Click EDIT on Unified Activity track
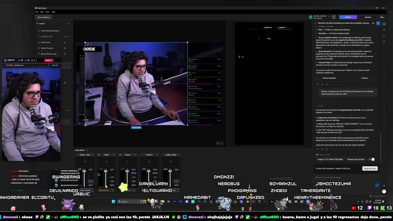Viewport: 393px width, 221px height. [177, 170]
